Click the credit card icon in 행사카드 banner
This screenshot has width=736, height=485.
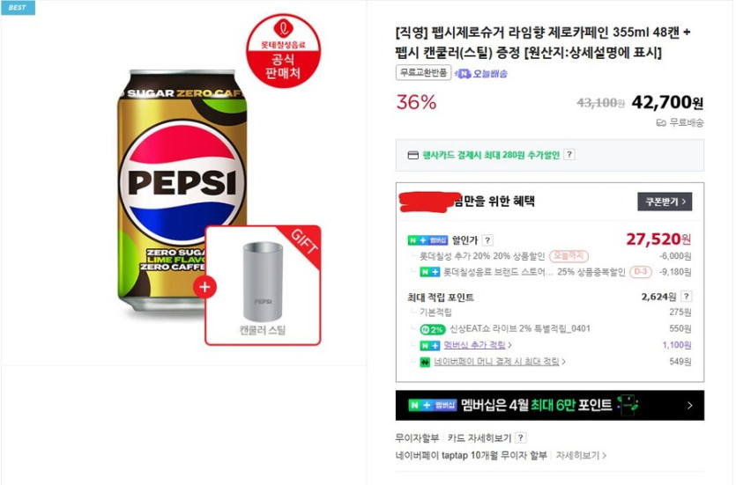click(x=413, y=155)
